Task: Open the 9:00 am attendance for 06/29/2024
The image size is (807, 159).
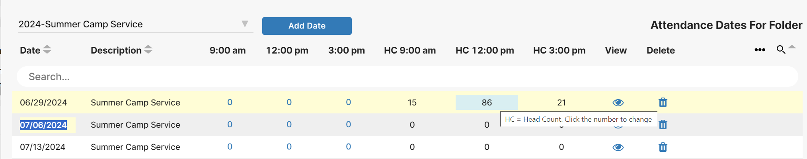Action: [x=230, y=102]
